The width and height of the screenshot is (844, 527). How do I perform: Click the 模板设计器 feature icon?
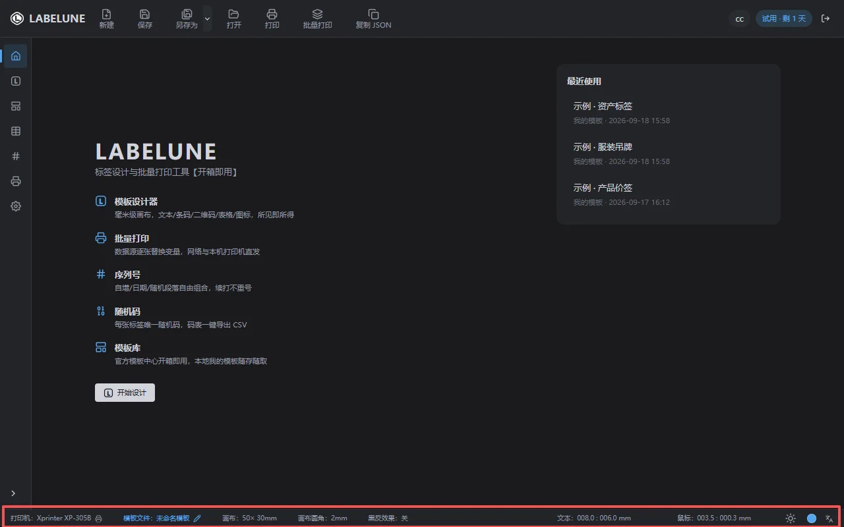tap(101, 202)
